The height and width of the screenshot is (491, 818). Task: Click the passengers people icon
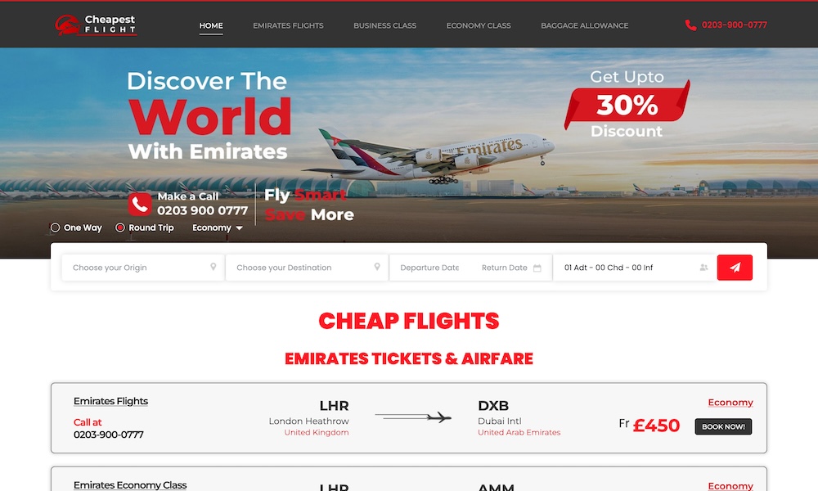click(703, 268)
